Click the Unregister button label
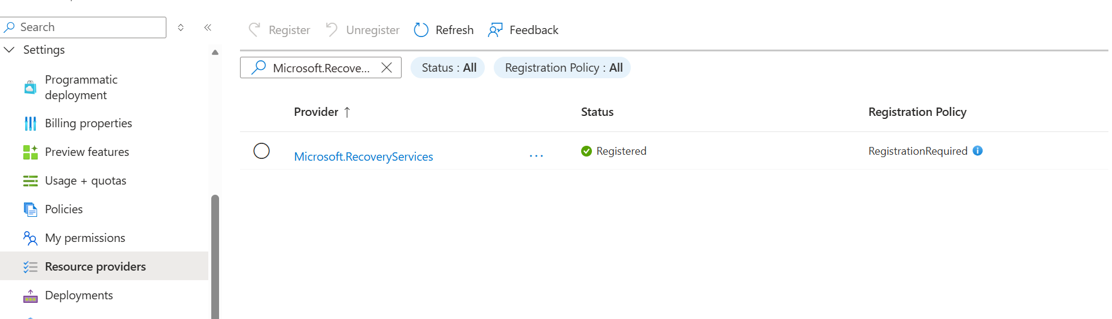The height and width of the screenshot is (319, 1112). [372, 30]
